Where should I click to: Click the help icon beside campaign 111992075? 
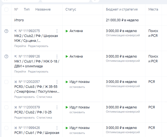[x=6, y=31]
